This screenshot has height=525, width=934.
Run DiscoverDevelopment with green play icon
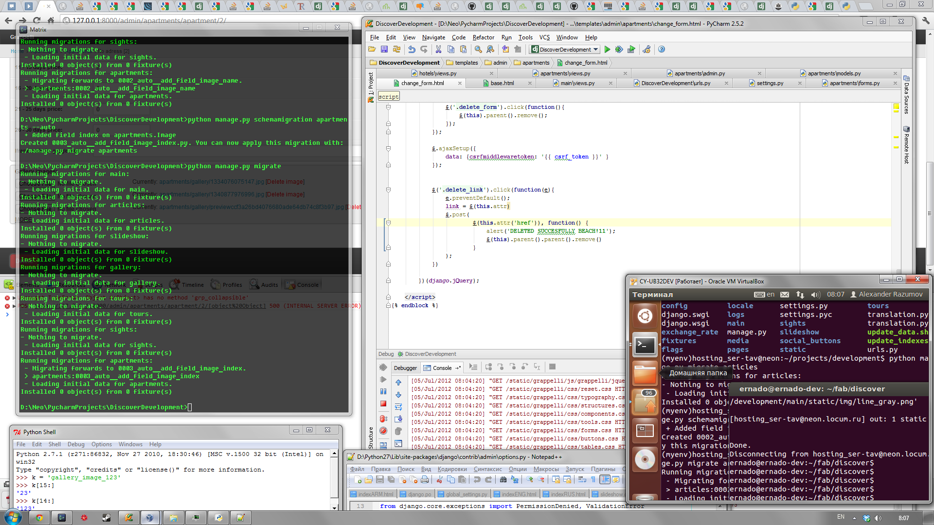click(607, 50)
